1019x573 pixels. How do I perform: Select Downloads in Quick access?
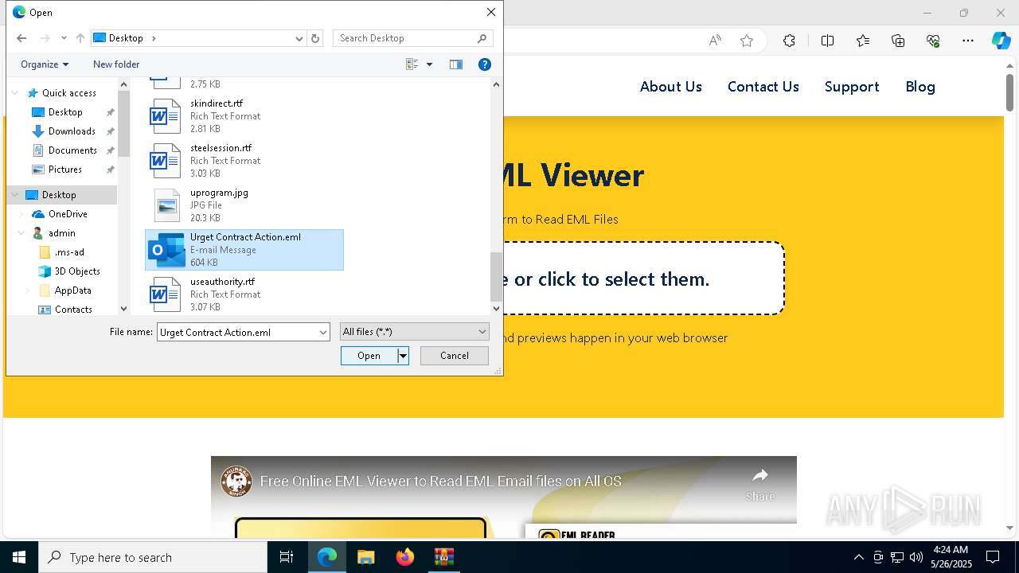coord(72,131)
